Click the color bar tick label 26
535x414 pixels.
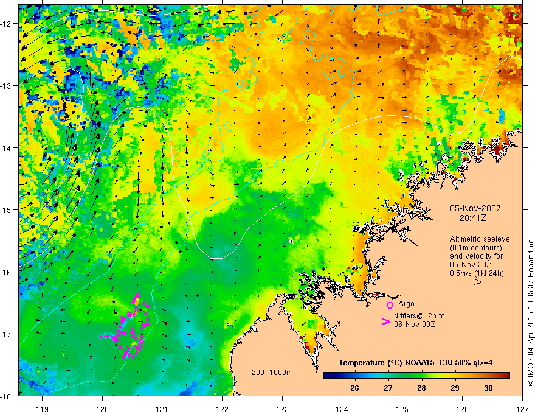pyautogui.click(x=354, y=388)
